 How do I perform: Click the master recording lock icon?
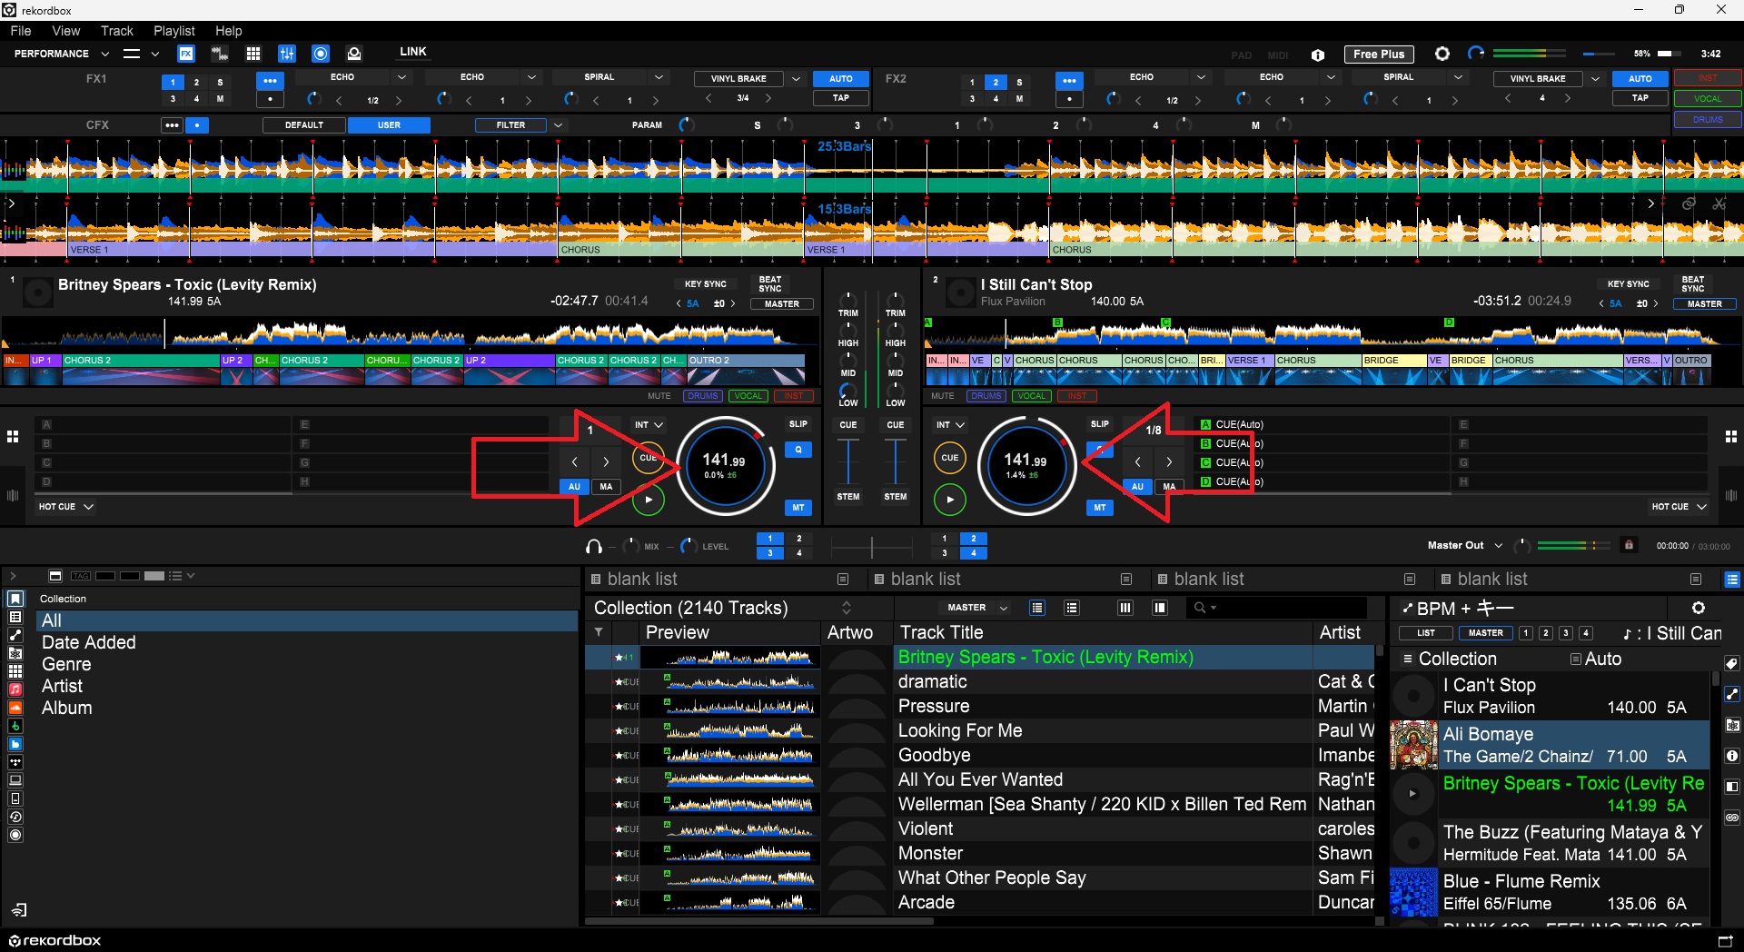click(1629, 545)
